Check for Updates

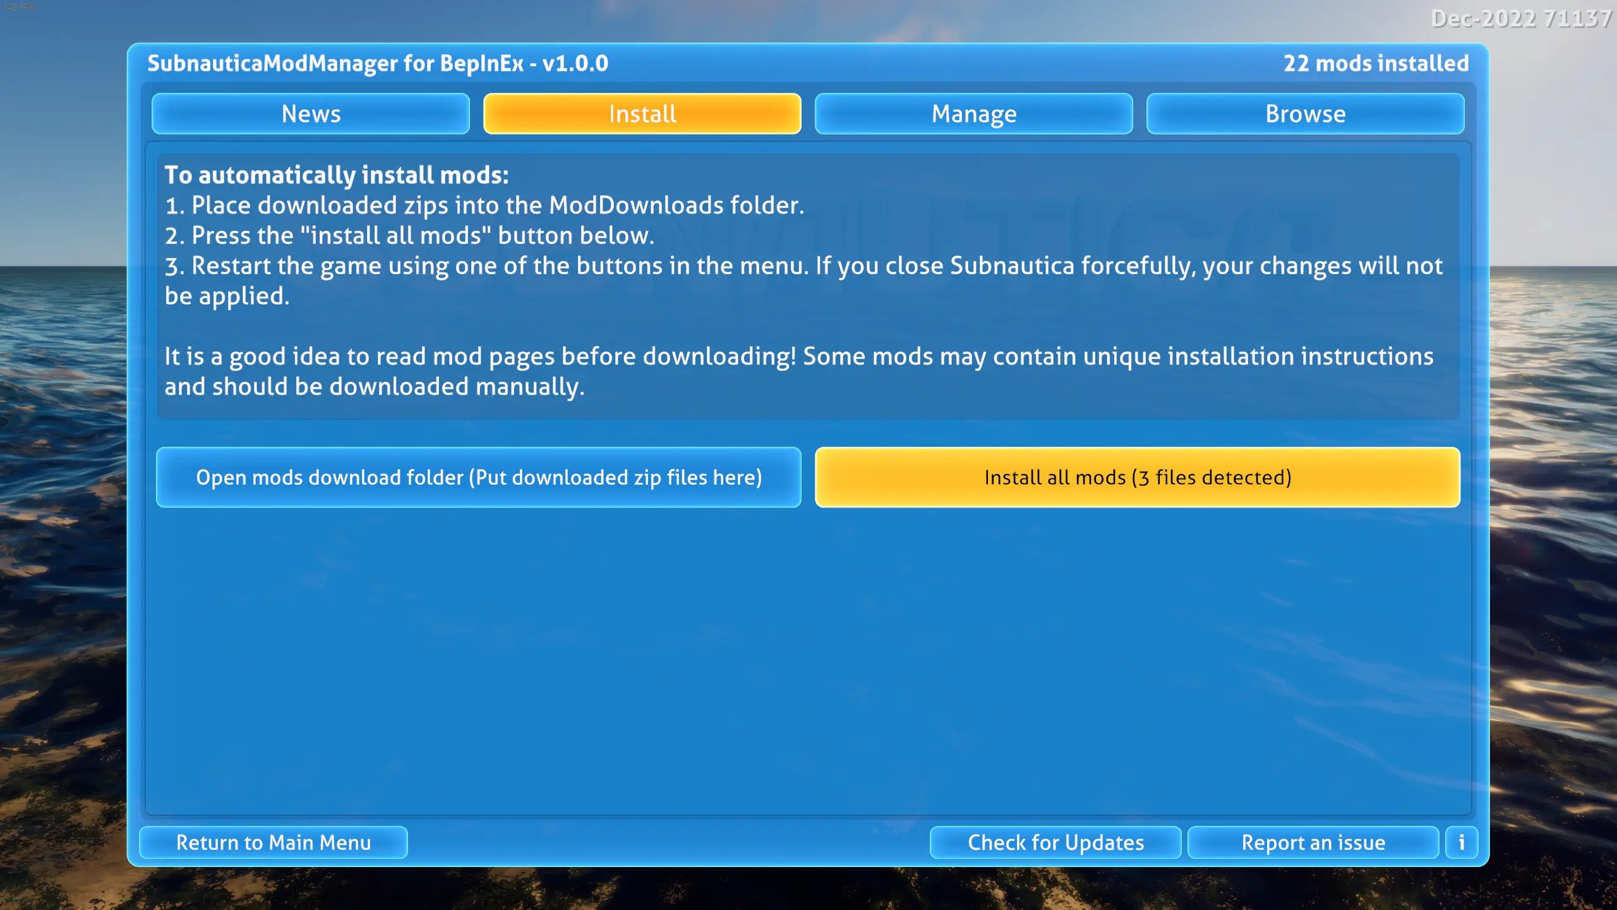pos(1055,842)
